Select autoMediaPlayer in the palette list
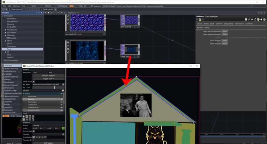The width and height of the screenshot is (267, 144). (11, 77)
